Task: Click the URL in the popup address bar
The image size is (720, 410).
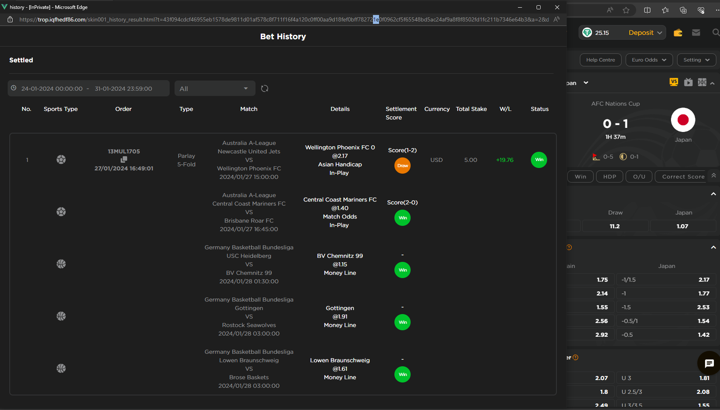Action: coord(284,19)
